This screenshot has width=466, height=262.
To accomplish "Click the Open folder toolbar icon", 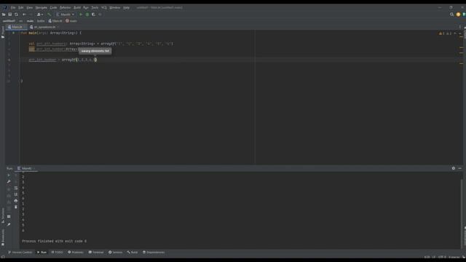I will click(x=4, y=15).
